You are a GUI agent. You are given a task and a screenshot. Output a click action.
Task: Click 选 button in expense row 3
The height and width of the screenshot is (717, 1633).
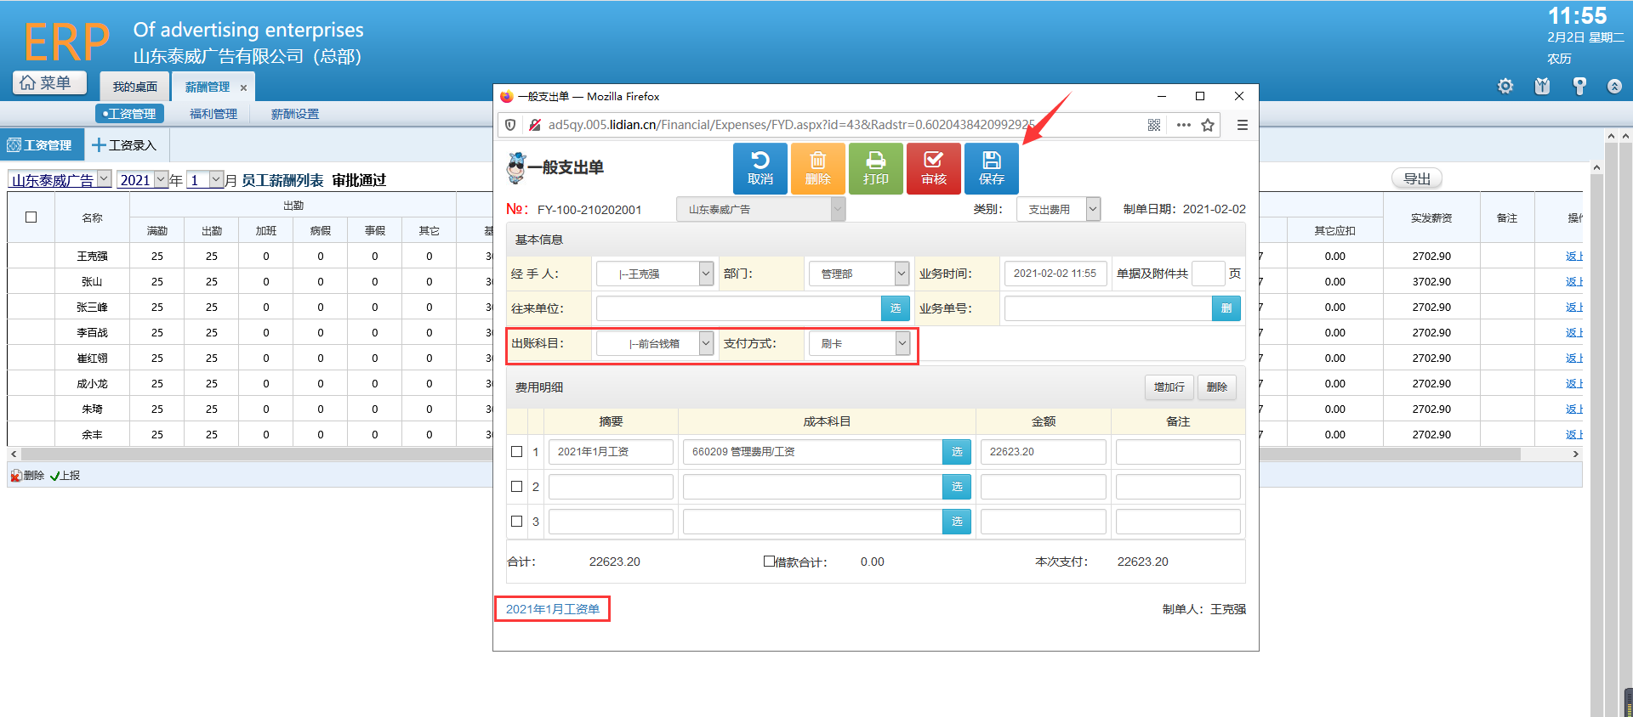957,522
